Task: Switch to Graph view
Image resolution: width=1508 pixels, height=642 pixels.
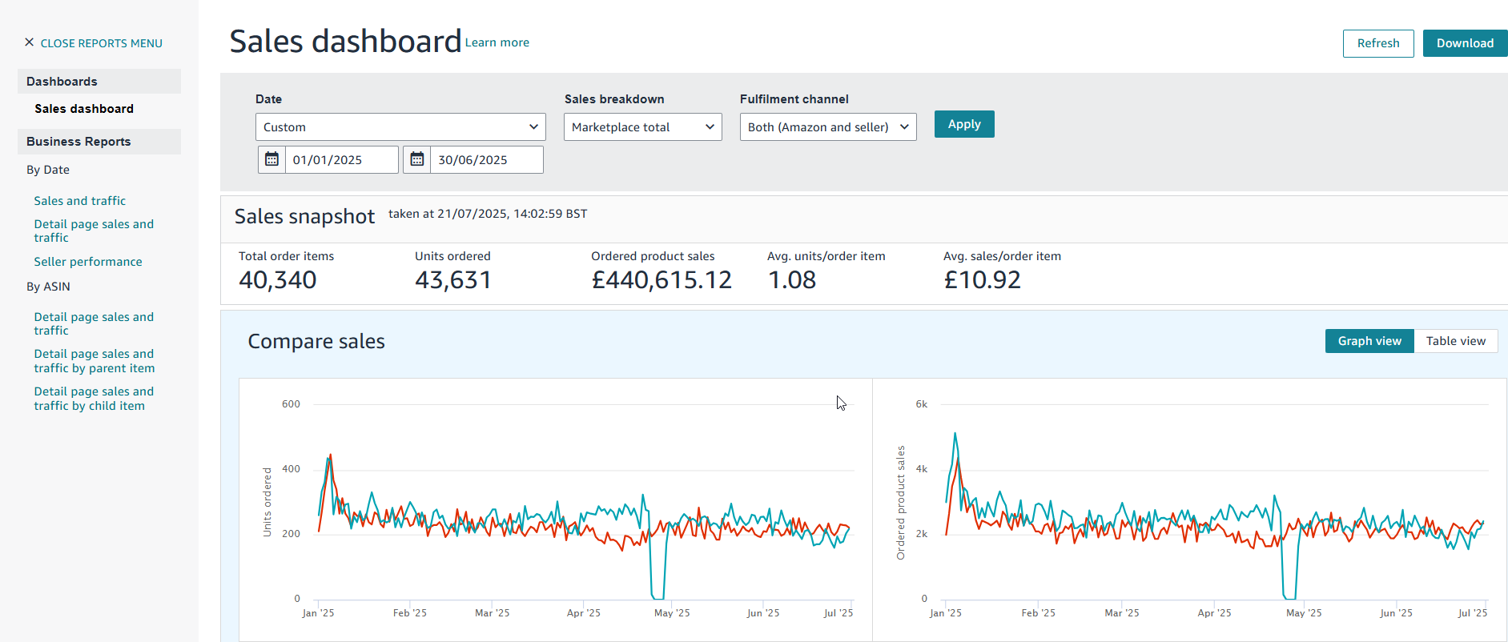Action: click(1369, 341)
